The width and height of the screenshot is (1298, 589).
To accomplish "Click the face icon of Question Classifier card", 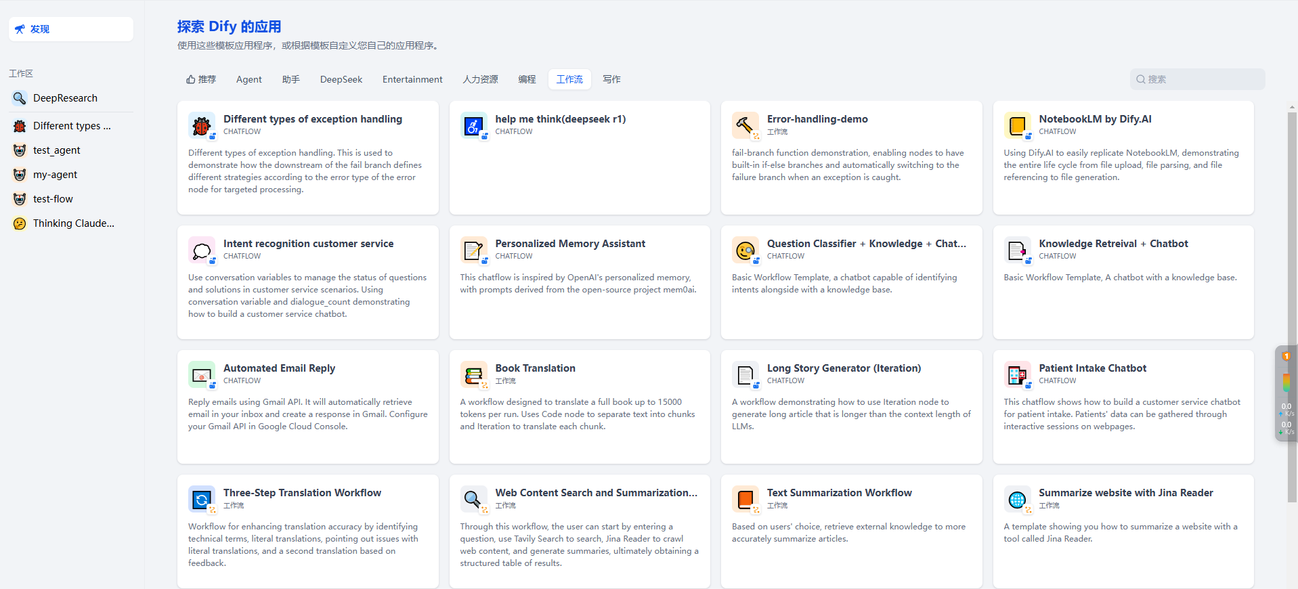I will click(x=745, y=250).
